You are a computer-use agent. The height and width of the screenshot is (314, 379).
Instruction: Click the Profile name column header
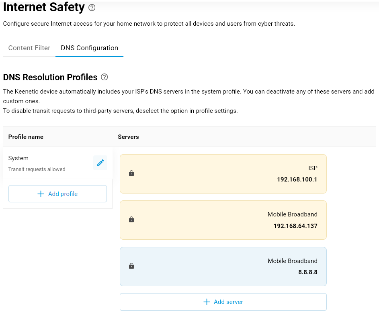[x=26, y=137]
